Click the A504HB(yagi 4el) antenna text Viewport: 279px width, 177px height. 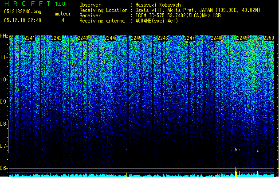pos(157,21)
